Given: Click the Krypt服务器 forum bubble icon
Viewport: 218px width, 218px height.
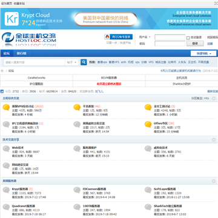Looking at the screenshot, I should (6, 190).
